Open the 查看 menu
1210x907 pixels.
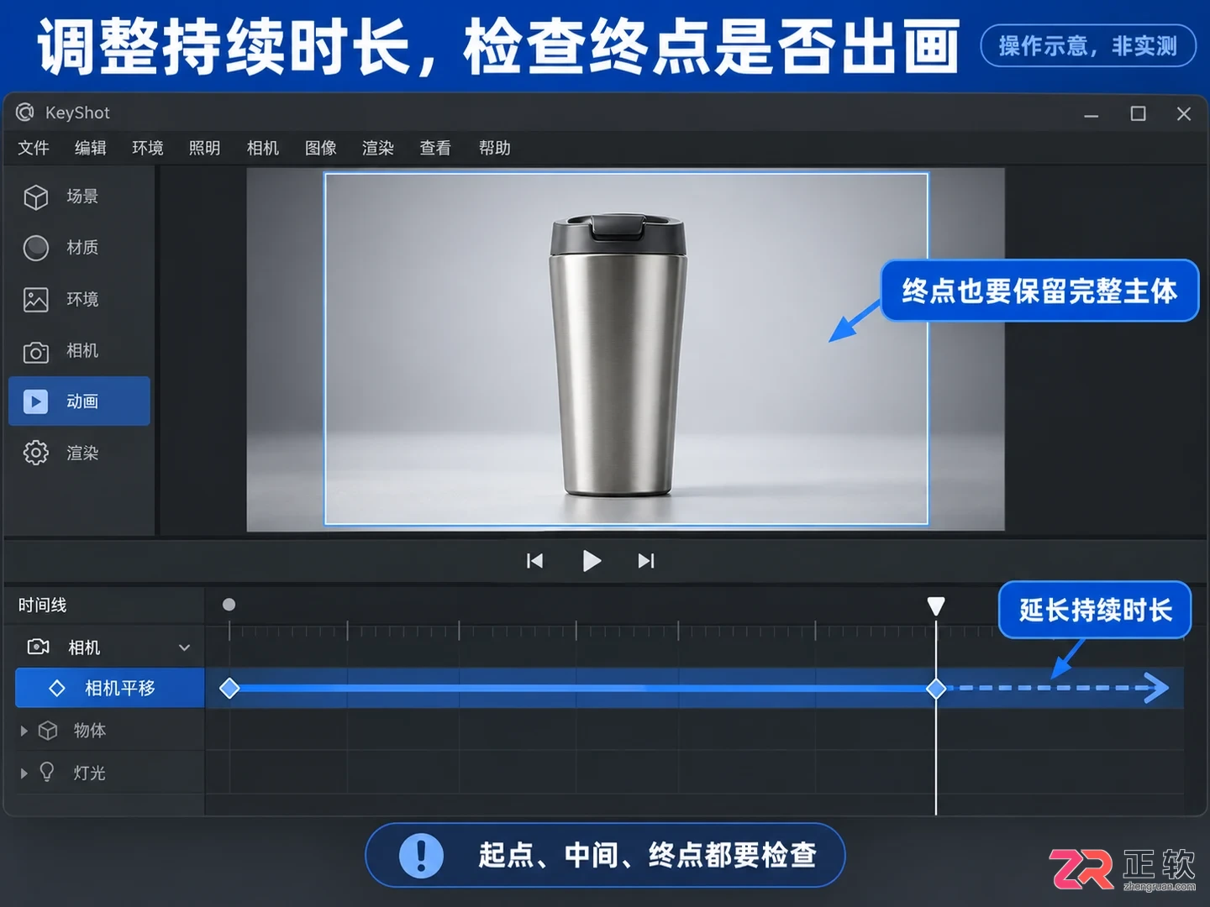[x=435, y=148]
